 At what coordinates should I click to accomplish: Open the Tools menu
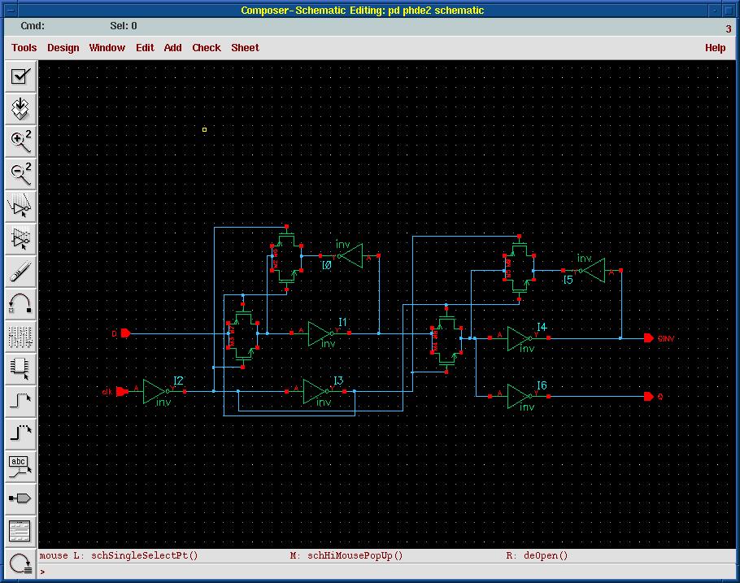pos(24,48)
